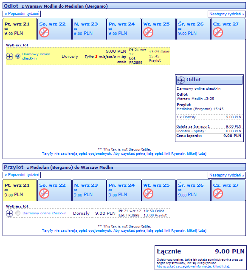Go to Poprzedni tydzień in Przylot section

coord(22,175)
